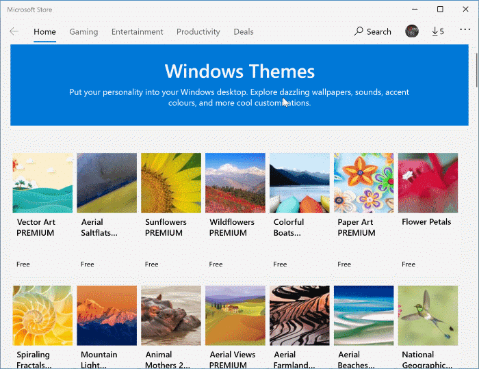Select the Animal Mothers 2 image

[x=171, y=315]
